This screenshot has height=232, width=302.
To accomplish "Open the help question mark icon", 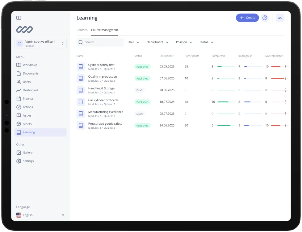I will [x=265, y=18].
